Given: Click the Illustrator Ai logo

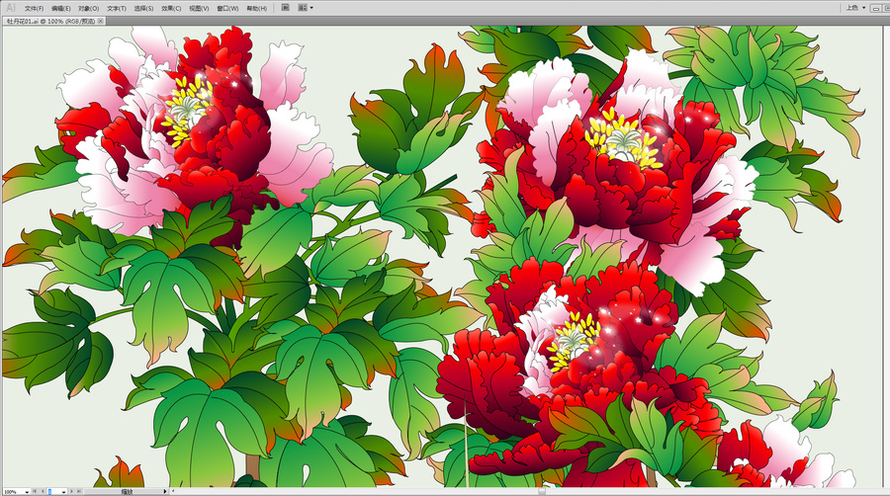Looking at the screenshot, I should [x=10, y=7].
